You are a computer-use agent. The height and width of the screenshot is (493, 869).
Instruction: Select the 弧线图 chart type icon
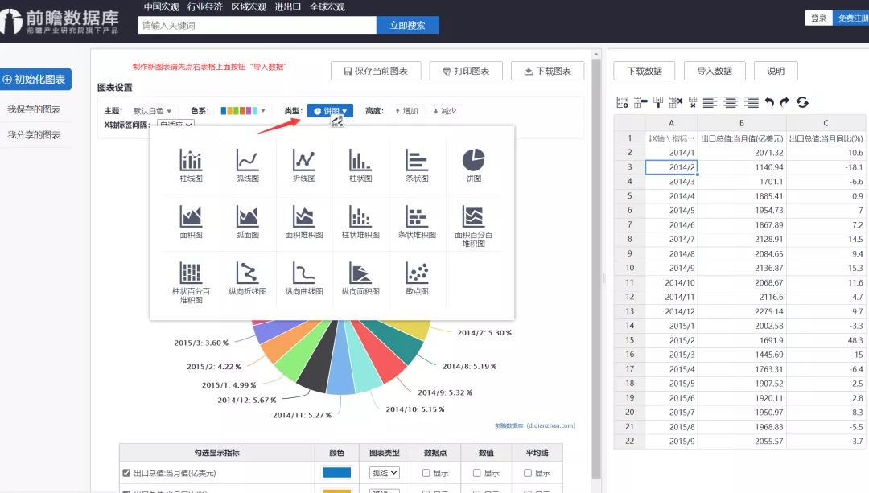point(247,165)
